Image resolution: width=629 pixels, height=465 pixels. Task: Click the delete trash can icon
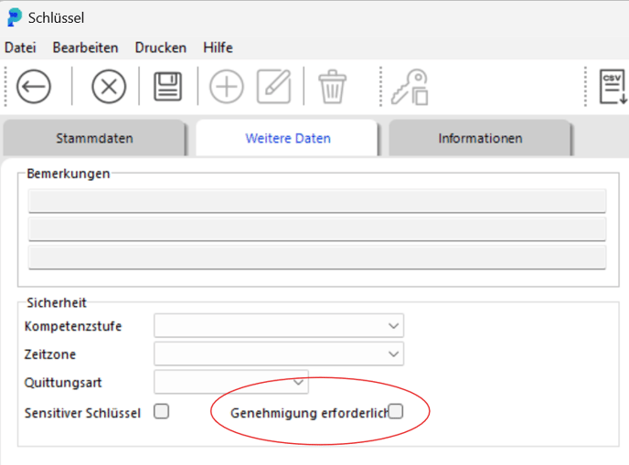[332, 87]
